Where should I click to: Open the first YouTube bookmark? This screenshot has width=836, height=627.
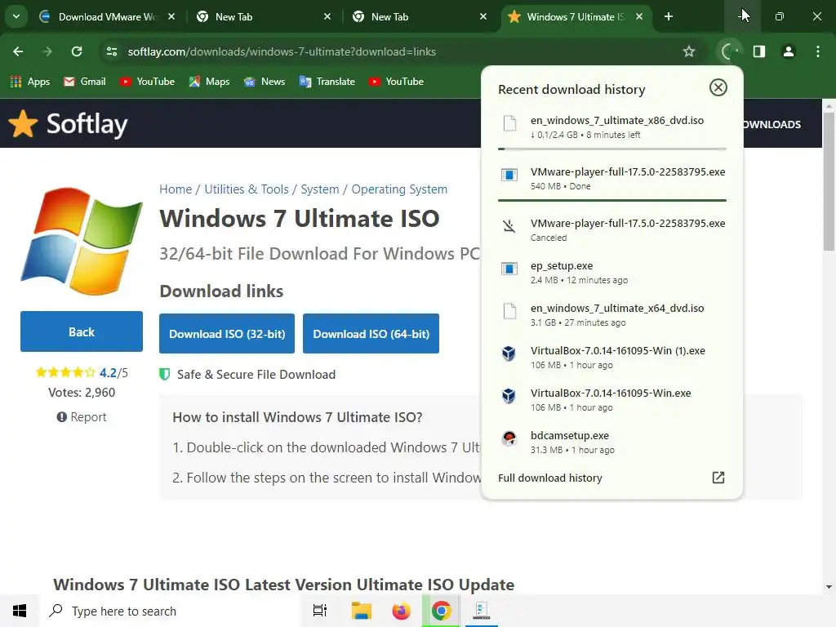pos(148,82)
